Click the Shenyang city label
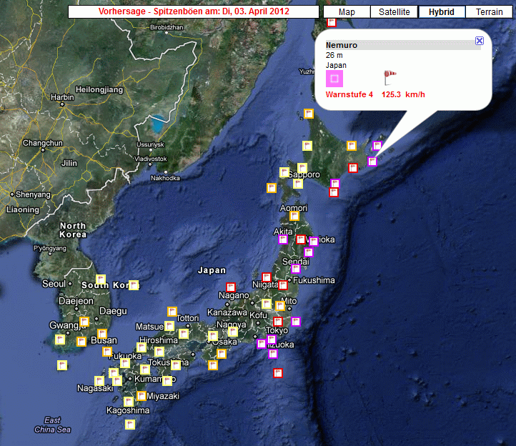The width and height of the screenshot is (516, 446). pyautogui.click(x=34, y=194)
